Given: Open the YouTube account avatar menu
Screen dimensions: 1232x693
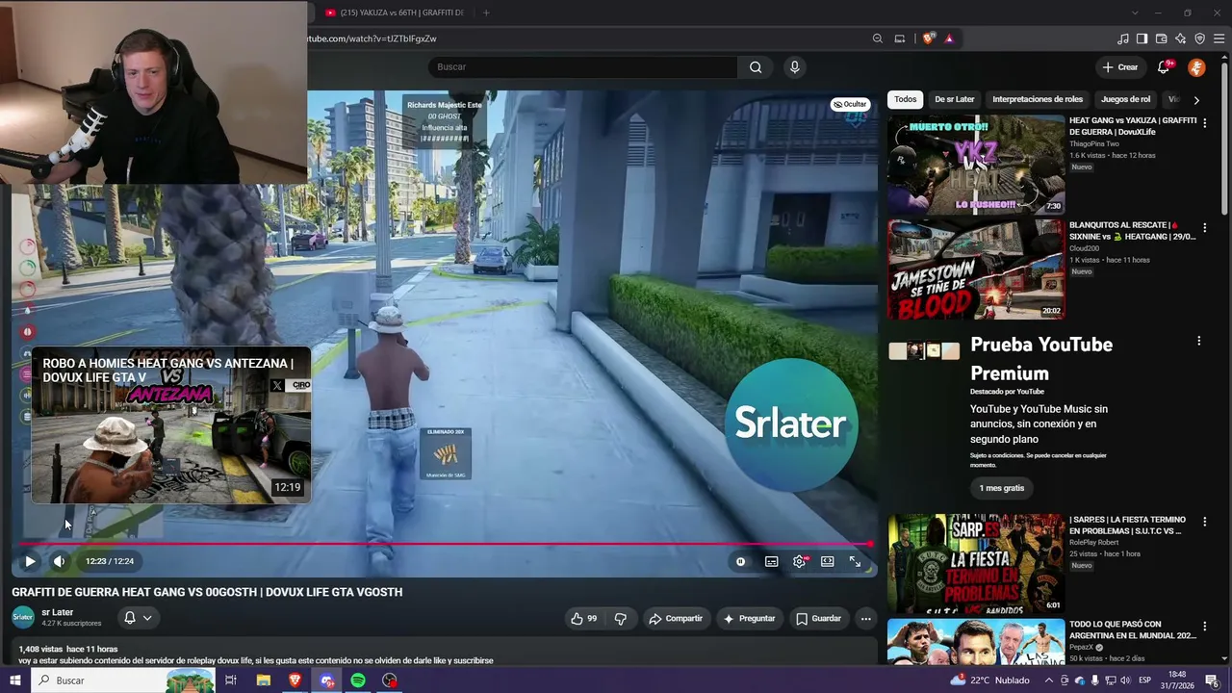Looking at the screenshot, I should [x=1196, y=67].
